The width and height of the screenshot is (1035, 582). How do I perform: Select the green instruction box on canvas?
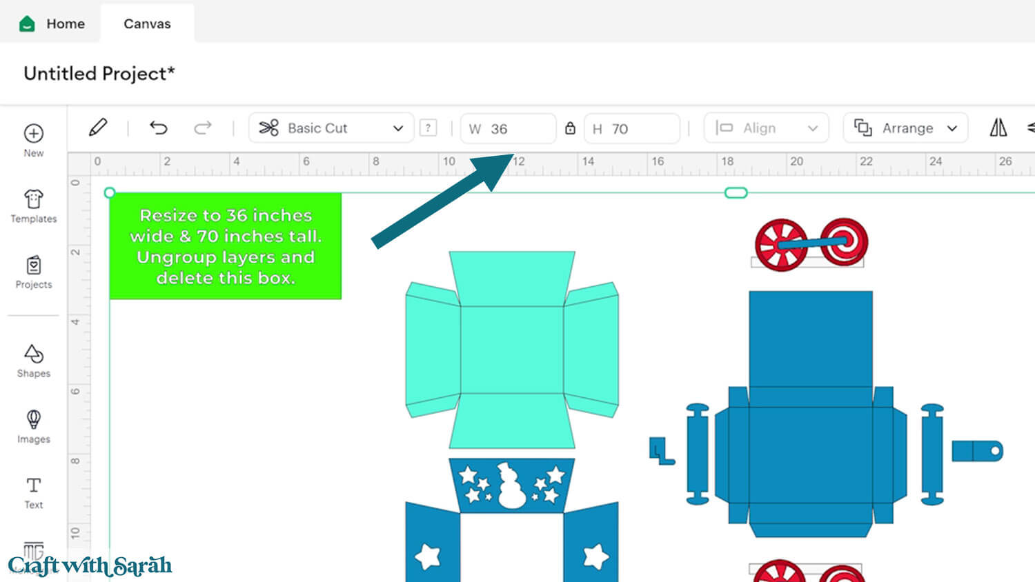(x=226, y=246)
